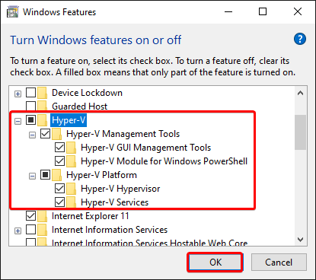The height and width of the screenshot is (280, 316).
Task: Click the Hyper-V Platform folder icon
Action: (x=57, y=175)
